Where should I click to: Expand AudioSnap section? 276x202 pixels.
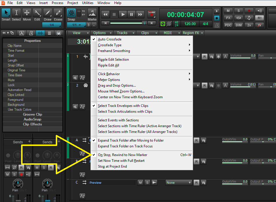tap(33, 119)
